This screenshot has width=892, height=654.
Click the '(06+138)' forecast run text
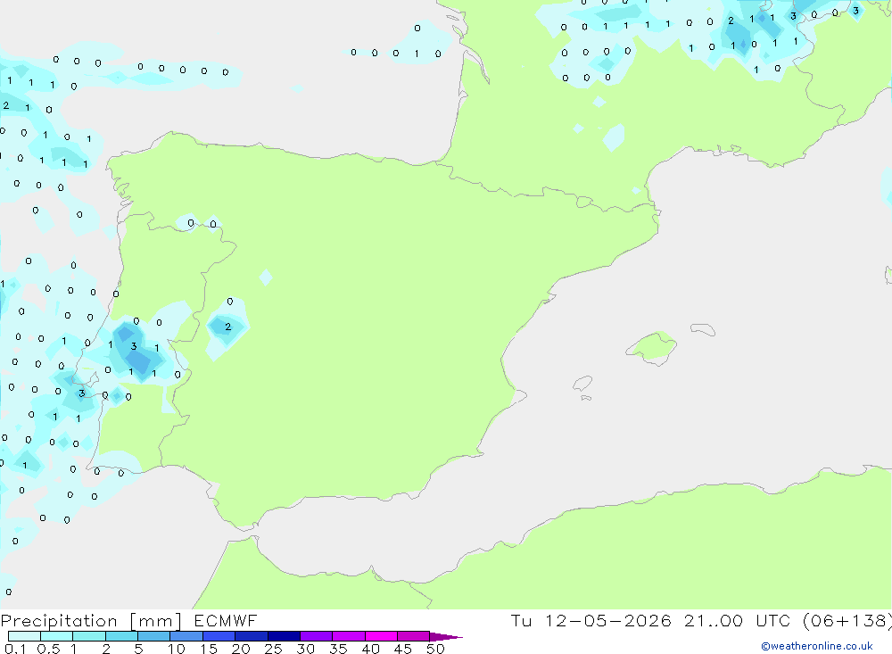[847, 621]
